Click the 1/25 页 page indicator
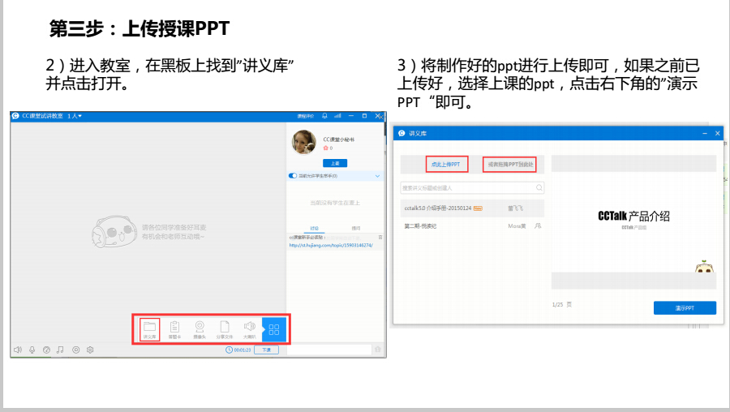The width and height of the screenshot is (730, 412). [x=562, y=304]
